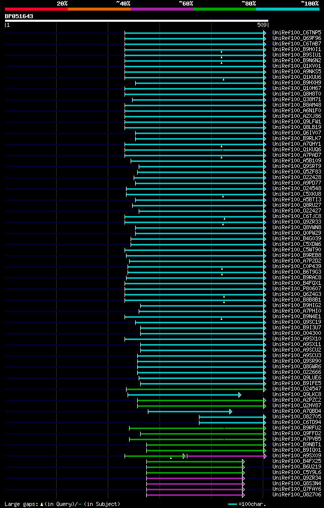Open the UniRef100_Q9LUE6 hit link
Screen dimensions: 324x508
297,378
